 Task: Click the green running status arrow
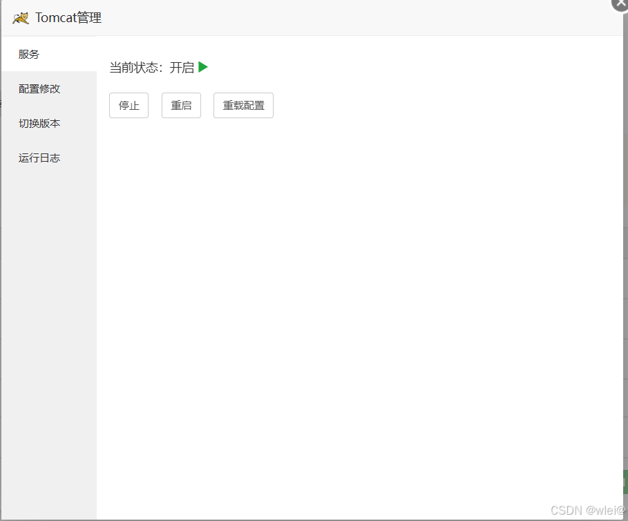point(203,67)
